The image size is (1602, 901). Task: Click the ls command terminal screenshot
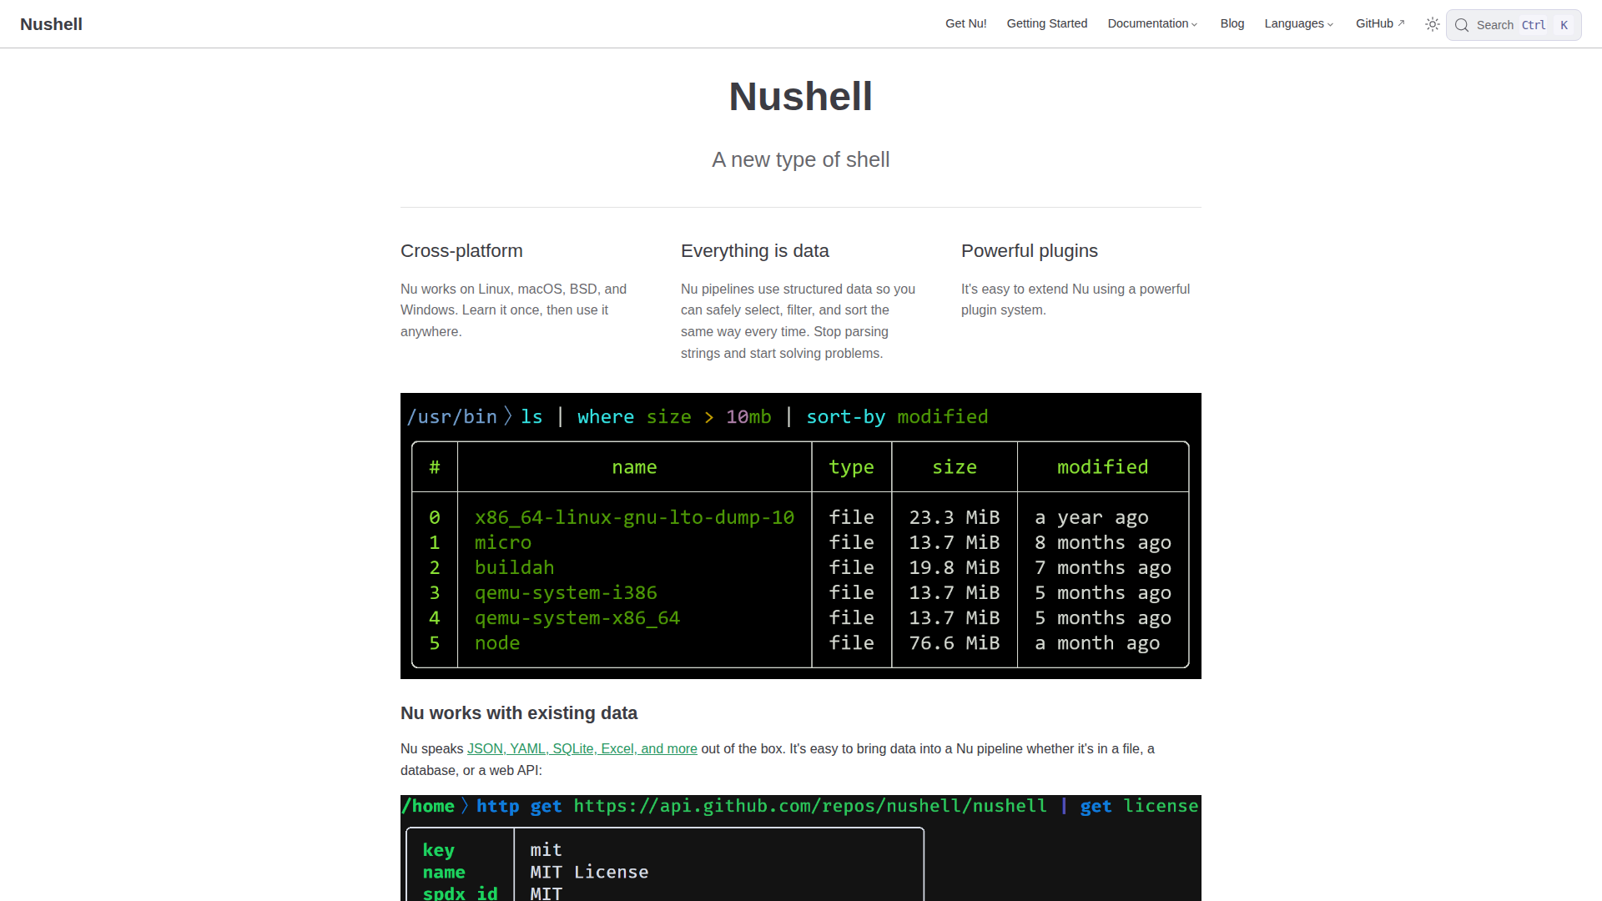(x=800, y=536)
